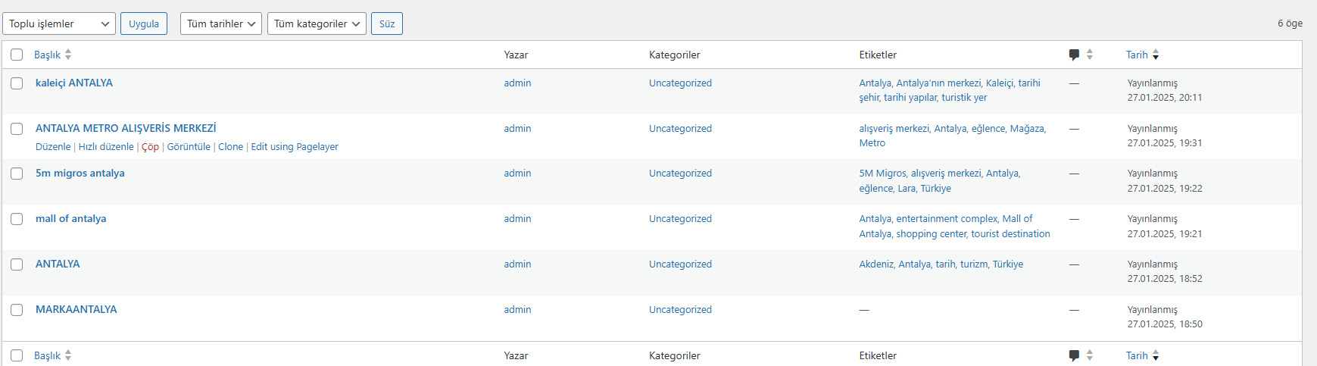Image resolution: width=1317 pixels, height=366 pixels.
Task: Click the Kaleiçi tag link
Action: [999, 83]
